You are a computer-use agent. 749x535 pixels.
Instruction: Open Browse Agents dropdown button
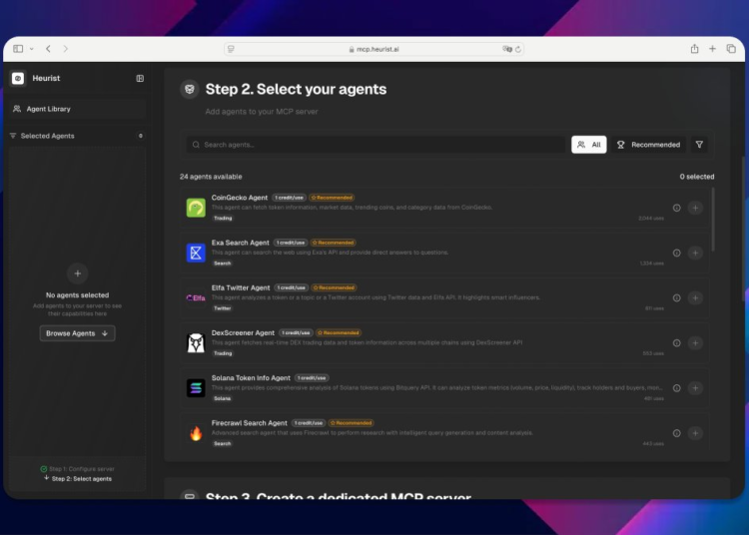(x=77, y=333)
